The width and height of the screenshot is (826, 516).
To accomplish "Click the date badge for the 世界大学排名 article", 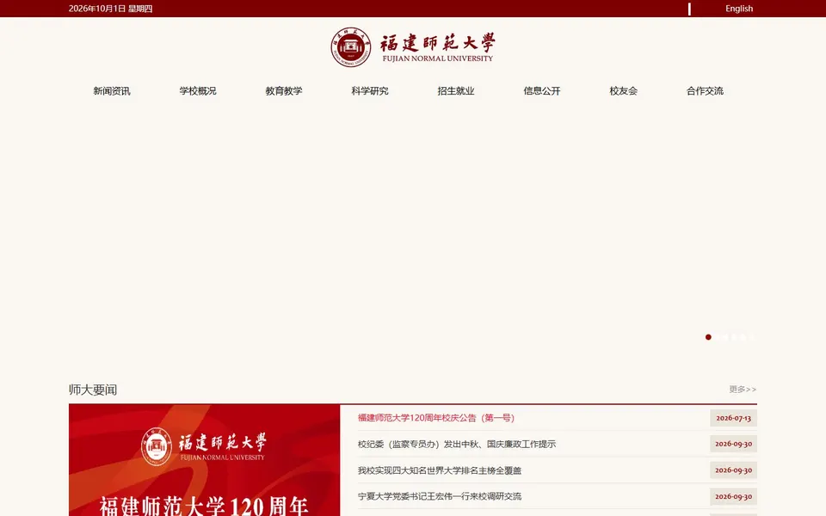I will (733, 470).
